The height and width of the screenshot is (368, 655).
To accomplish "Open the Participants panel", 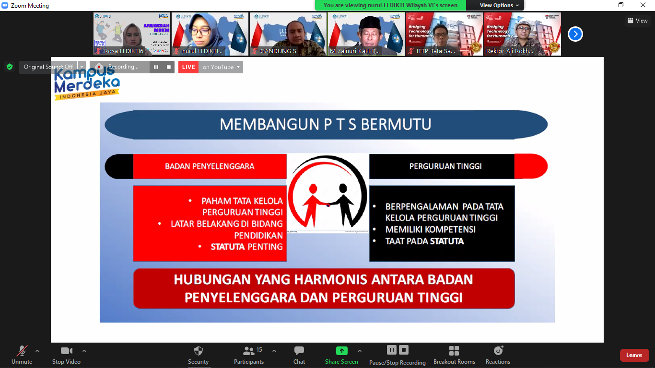I will pyautogui.click(x=249, y=355).
